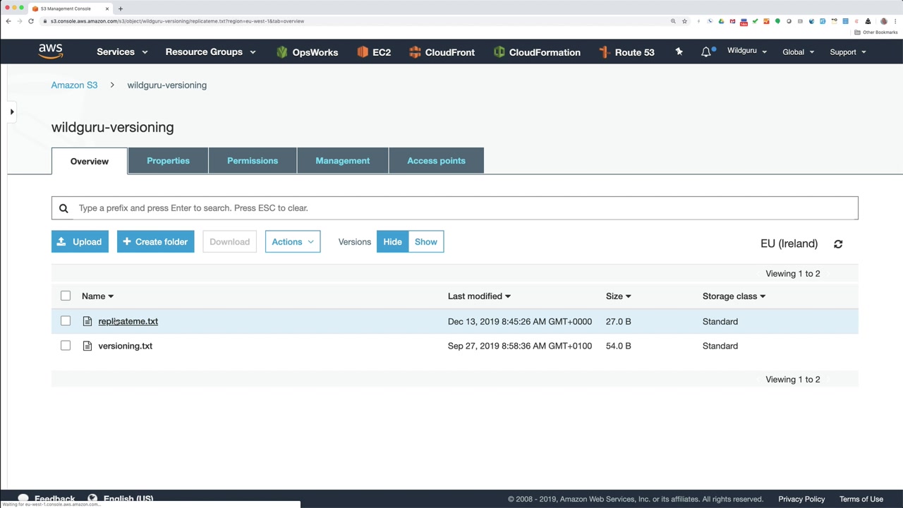Refresh the bucket object list
This screenshot has width=903, height=508.
(838, 243)
